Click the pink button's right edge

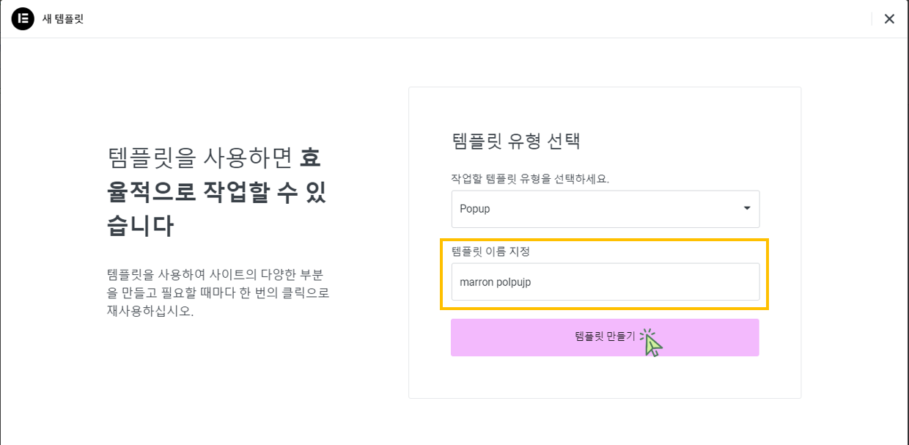coord(751,337)
